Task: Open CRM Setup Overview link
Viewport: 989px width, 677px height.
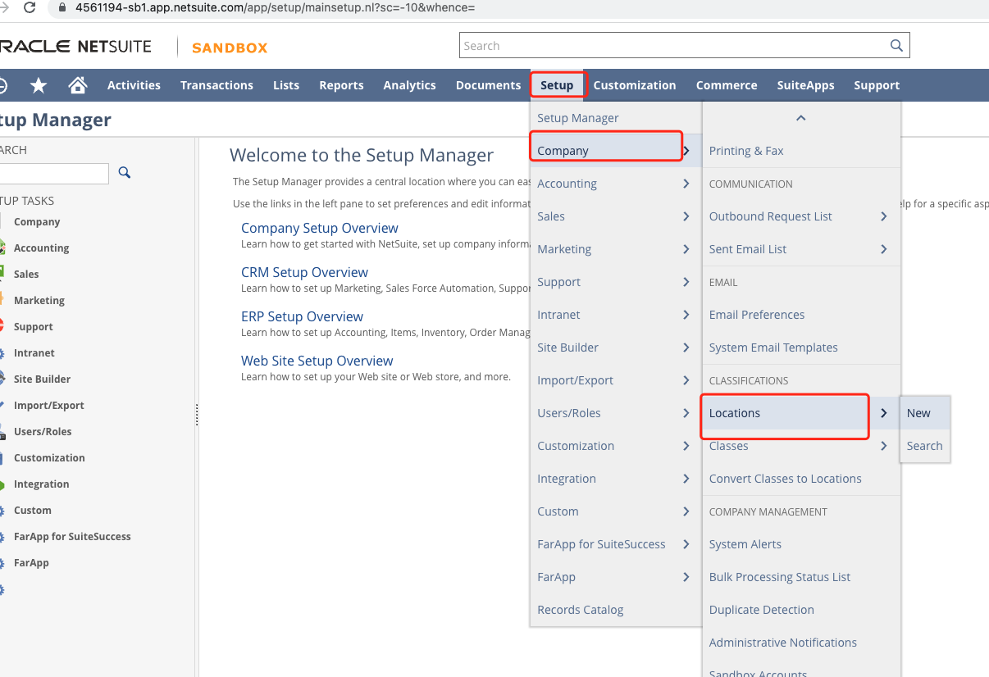Action: pos(304,272)
